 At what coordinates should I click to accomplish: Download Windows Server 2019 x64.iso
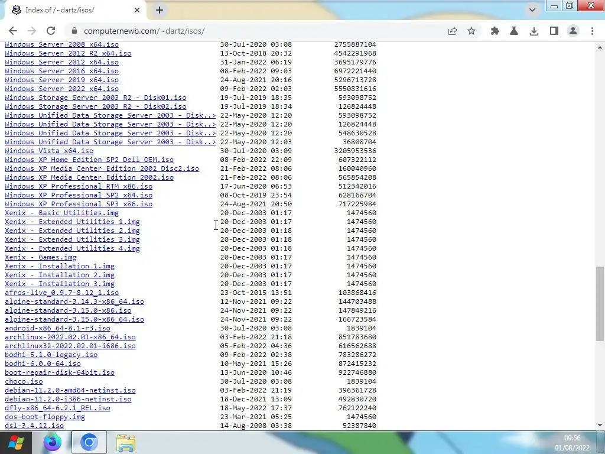61,80
